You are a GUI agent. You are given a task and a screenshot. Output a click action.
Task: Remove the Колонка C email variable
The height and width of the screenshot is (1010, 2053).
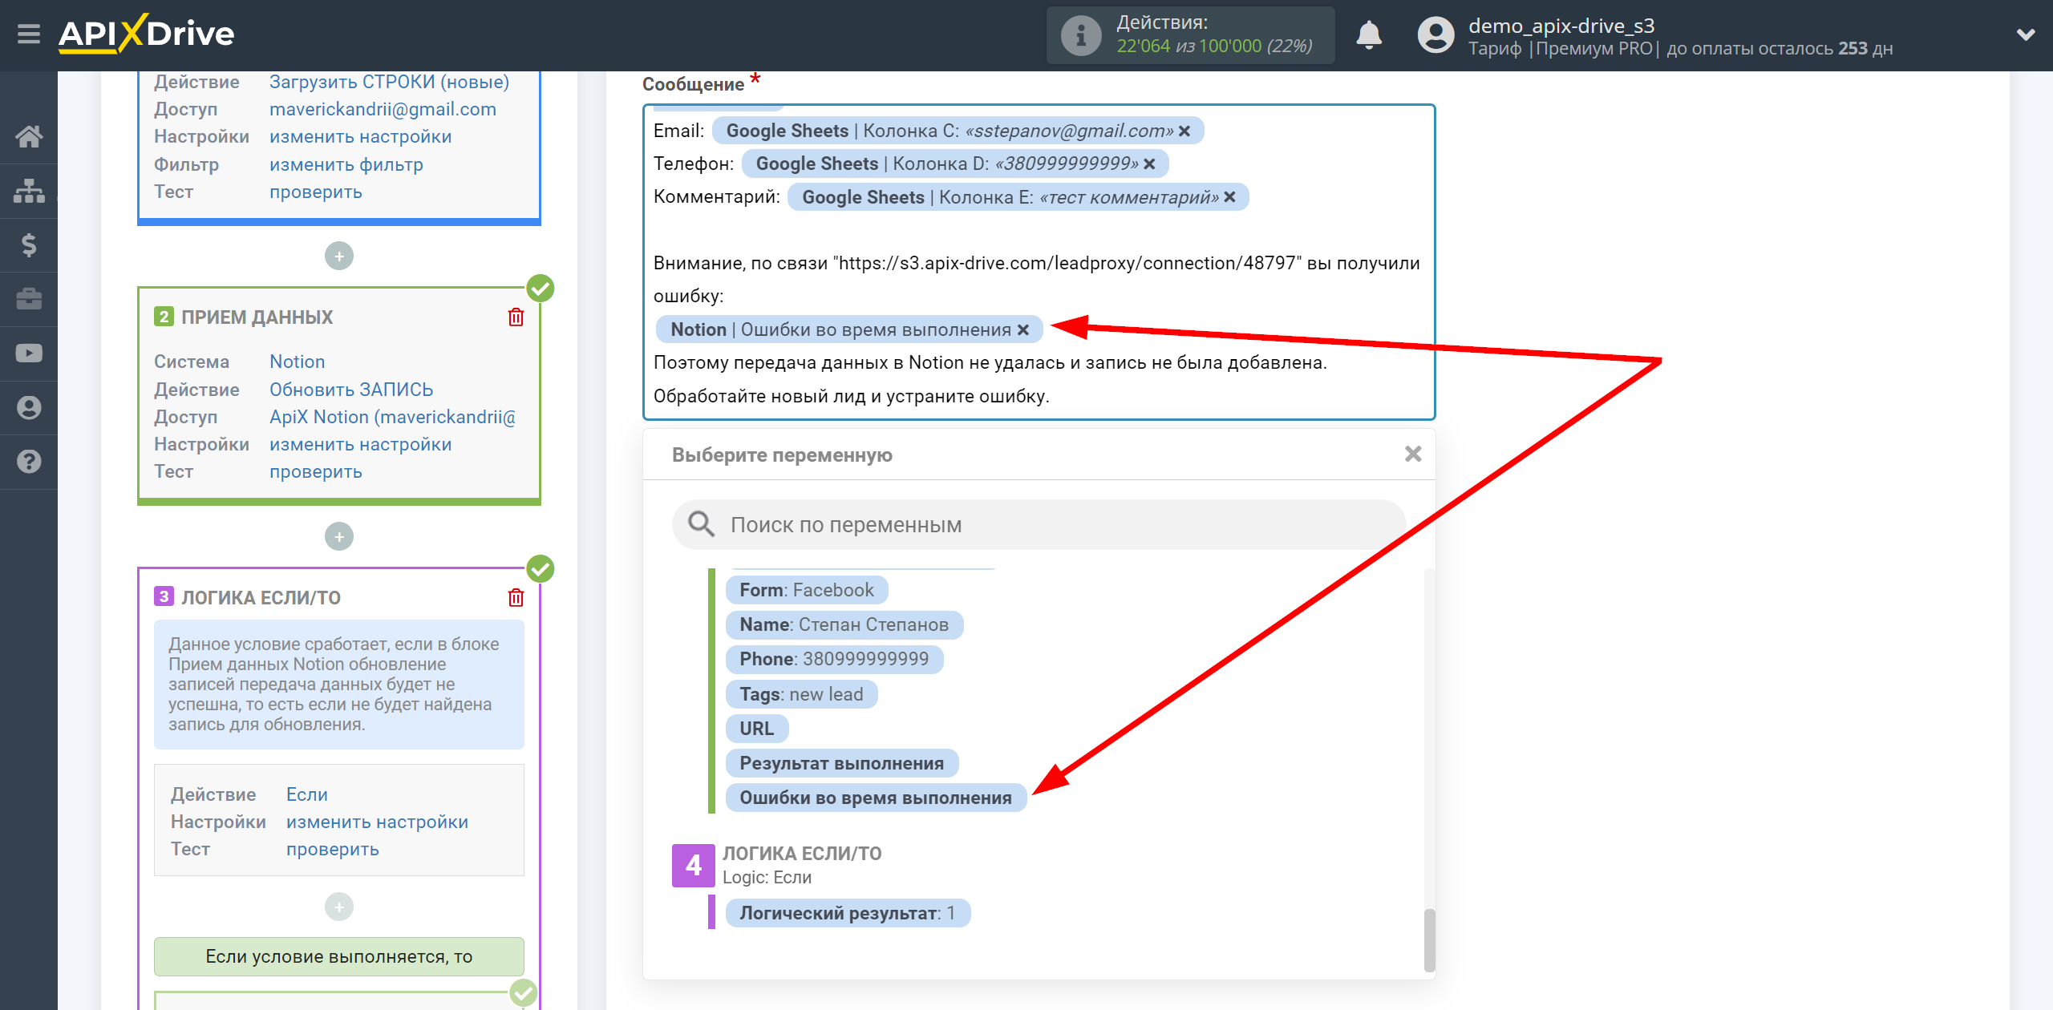[x=1184, y=131]
